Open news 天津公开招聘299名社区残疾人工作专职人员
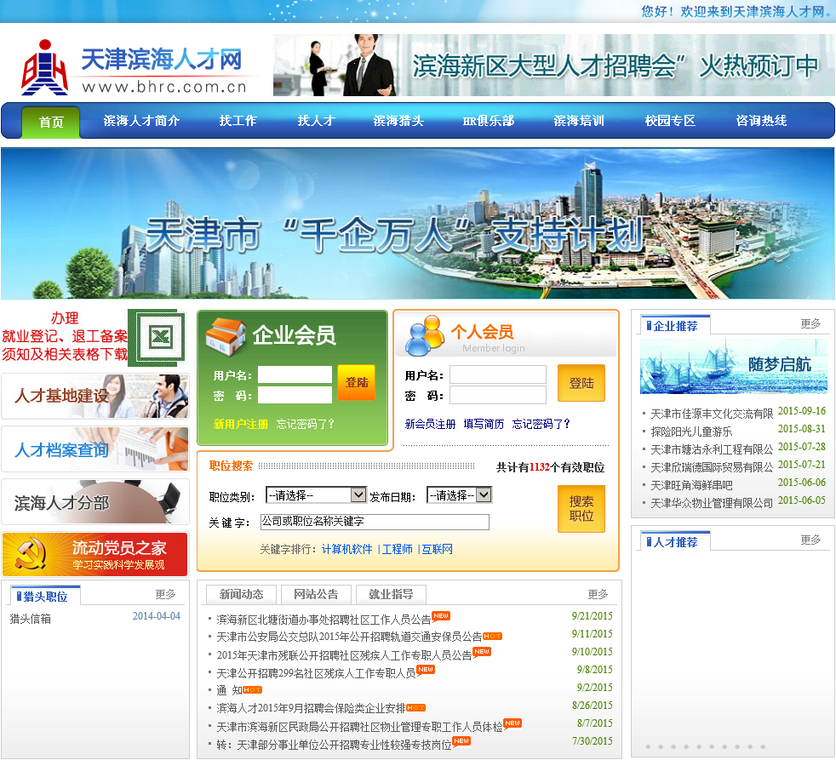Screen dimensions: 836x760 [x=316, y=673]
